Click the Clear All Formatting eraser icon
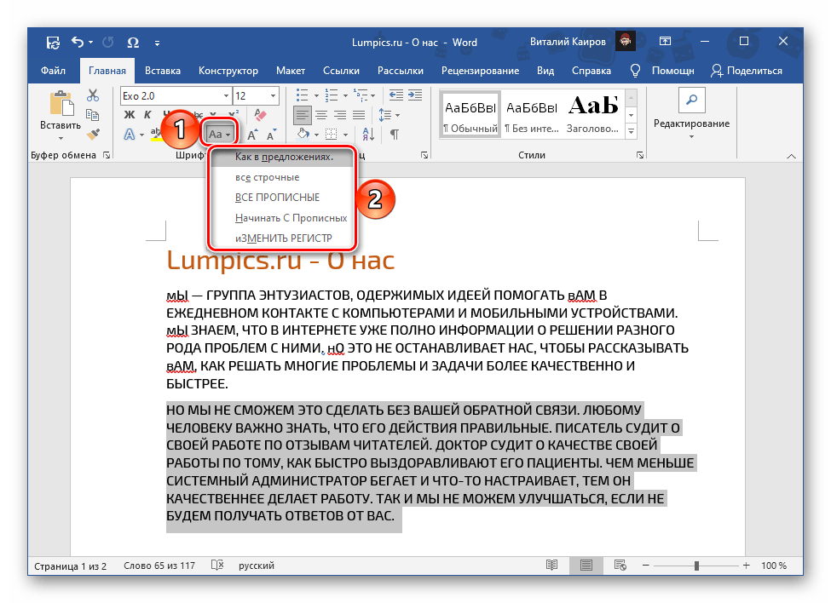831x603 pixels. (x=257, y=113)
